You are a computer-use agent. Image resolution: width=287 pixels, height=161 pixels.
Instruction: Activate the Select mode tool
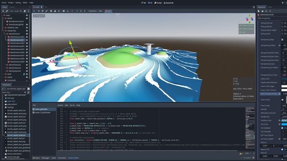pos(34,11)
